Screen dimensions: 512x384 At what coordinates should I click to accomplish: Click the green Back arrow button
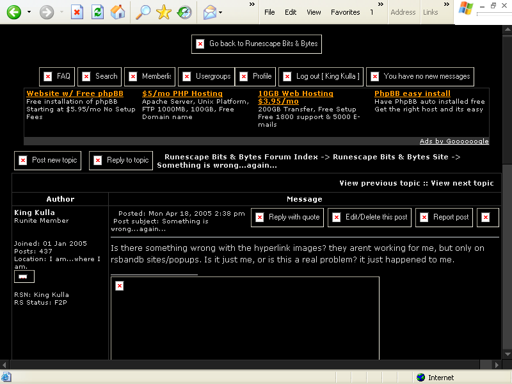point(14,12)
